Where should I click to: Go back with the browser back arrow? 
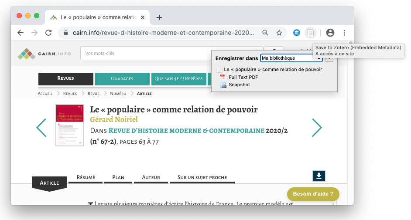pyautogui.click(x=21, y=33)
